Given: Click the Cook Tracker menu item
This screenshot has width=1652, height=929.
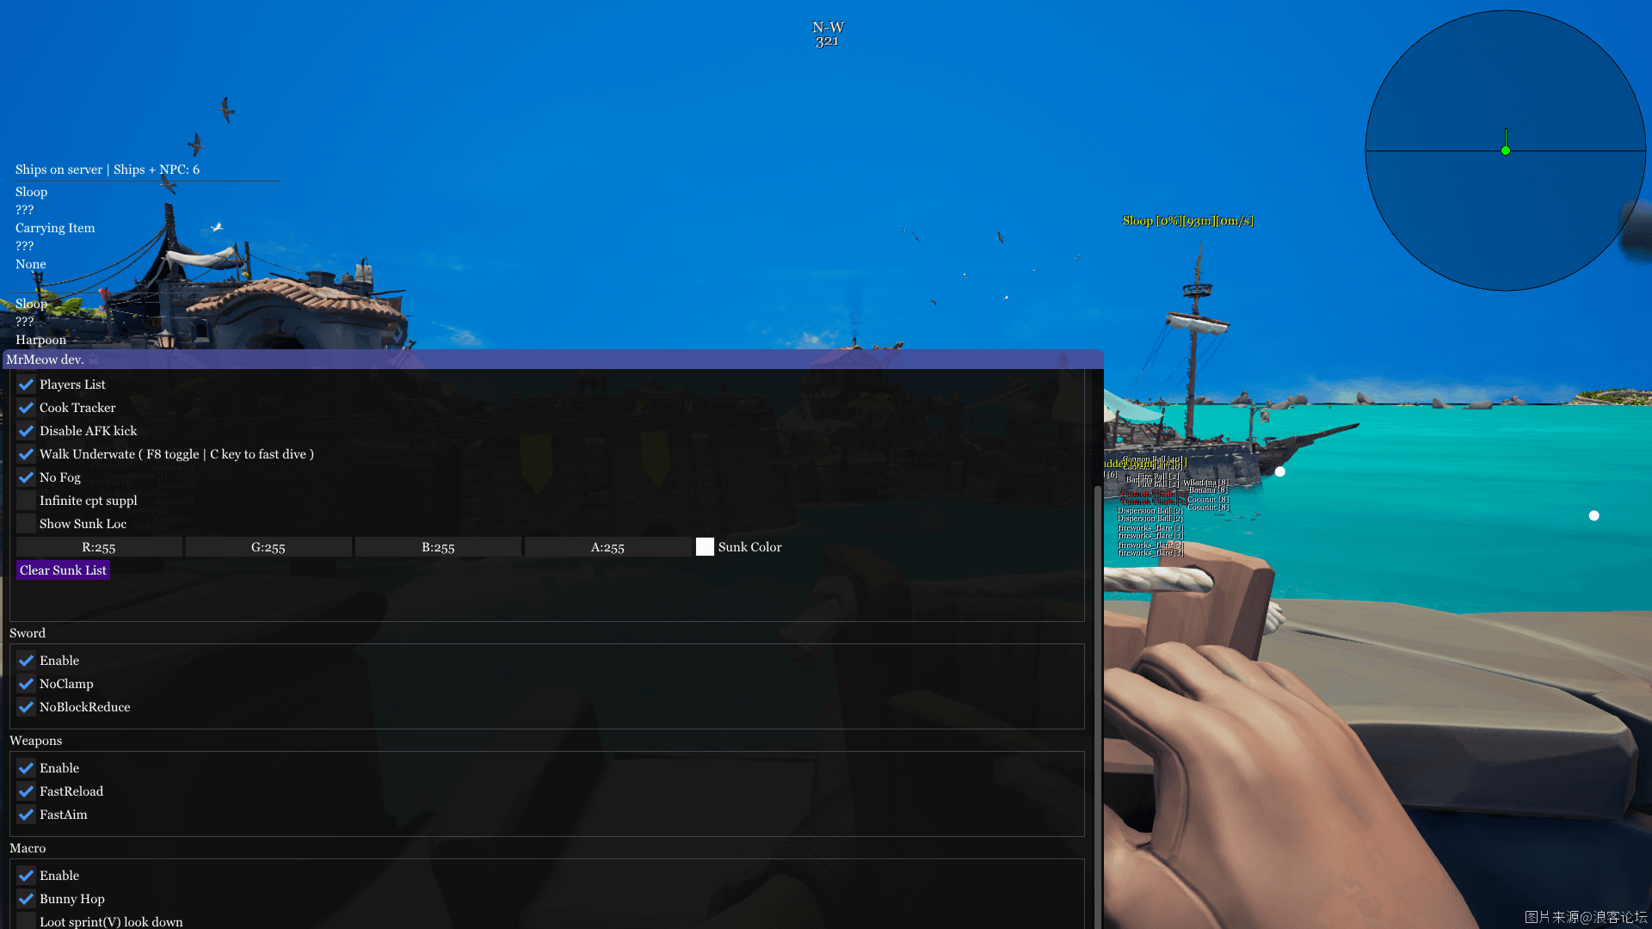Looking at the screenshot, I should pos(77,406).
